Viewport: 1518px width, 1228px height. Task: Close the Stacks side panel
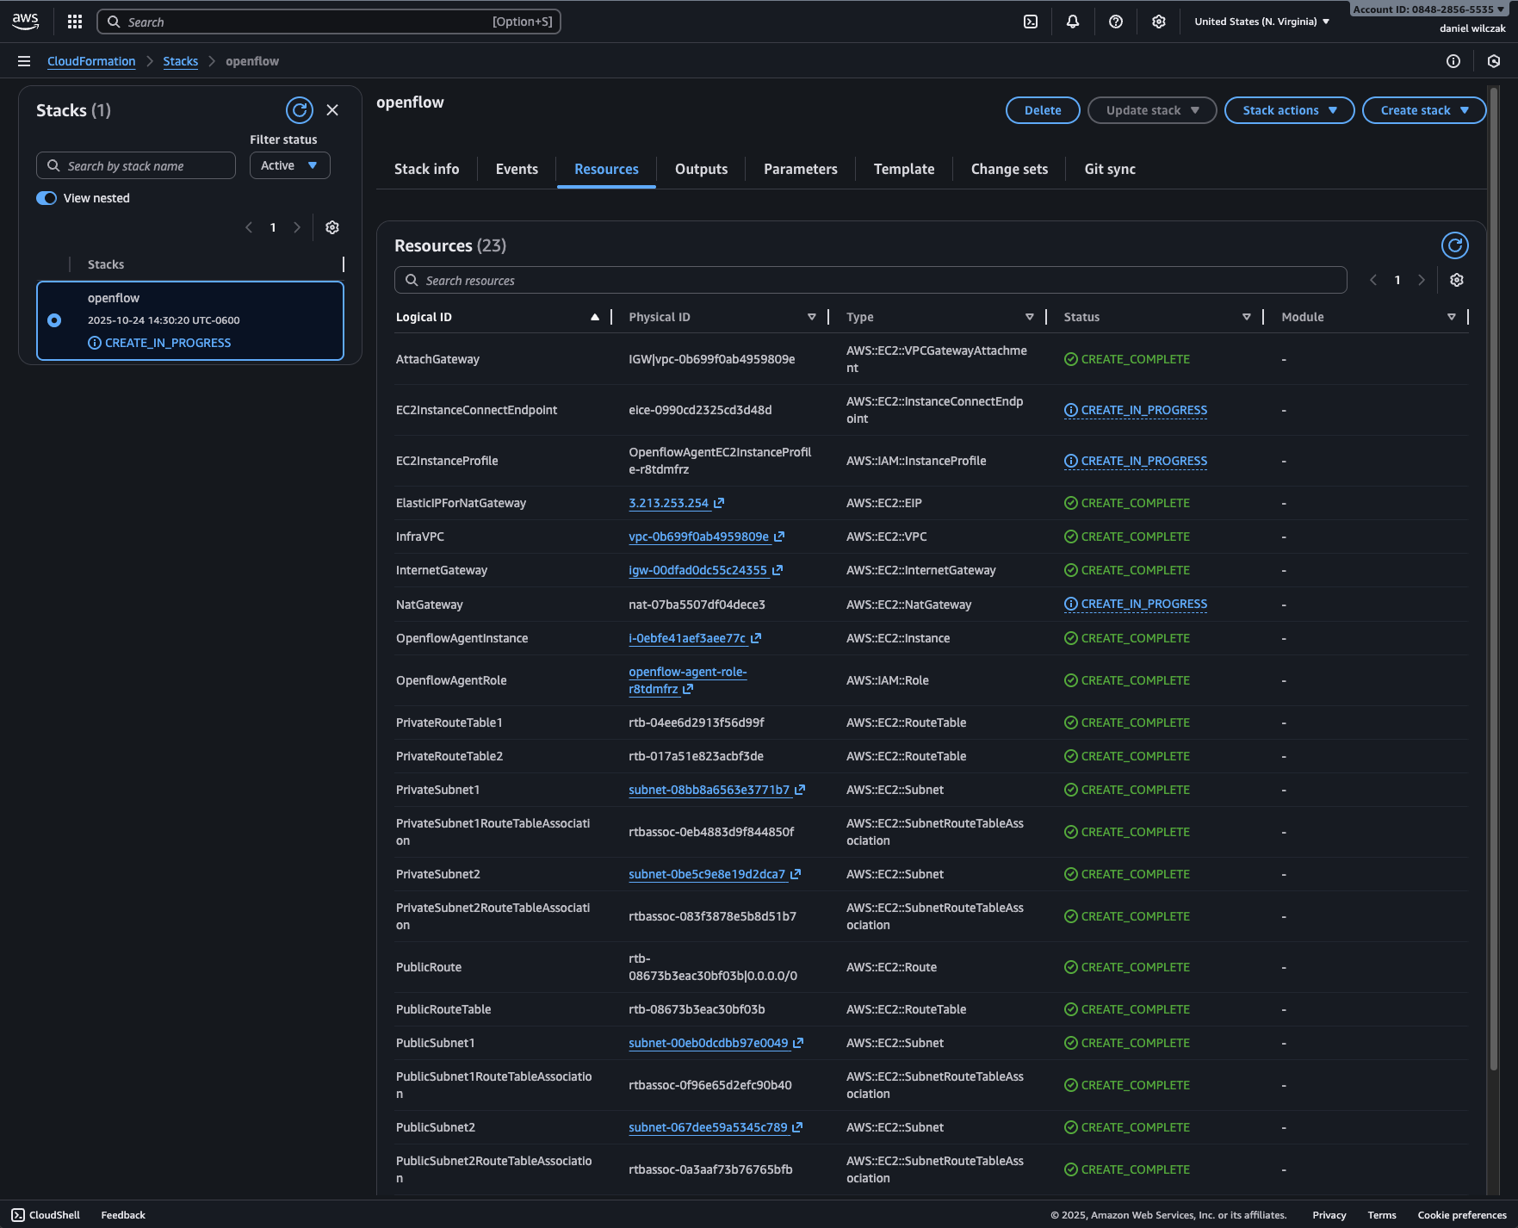332,110
